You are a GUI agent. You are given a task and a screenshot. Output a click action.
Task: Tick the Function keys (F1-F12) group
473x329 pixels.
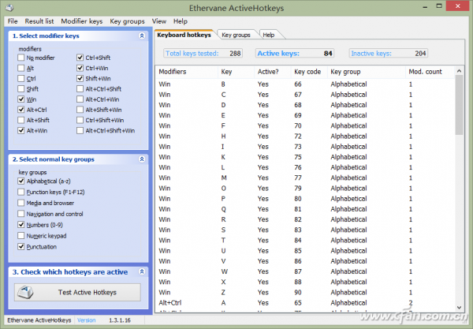[x=21, y=192]
